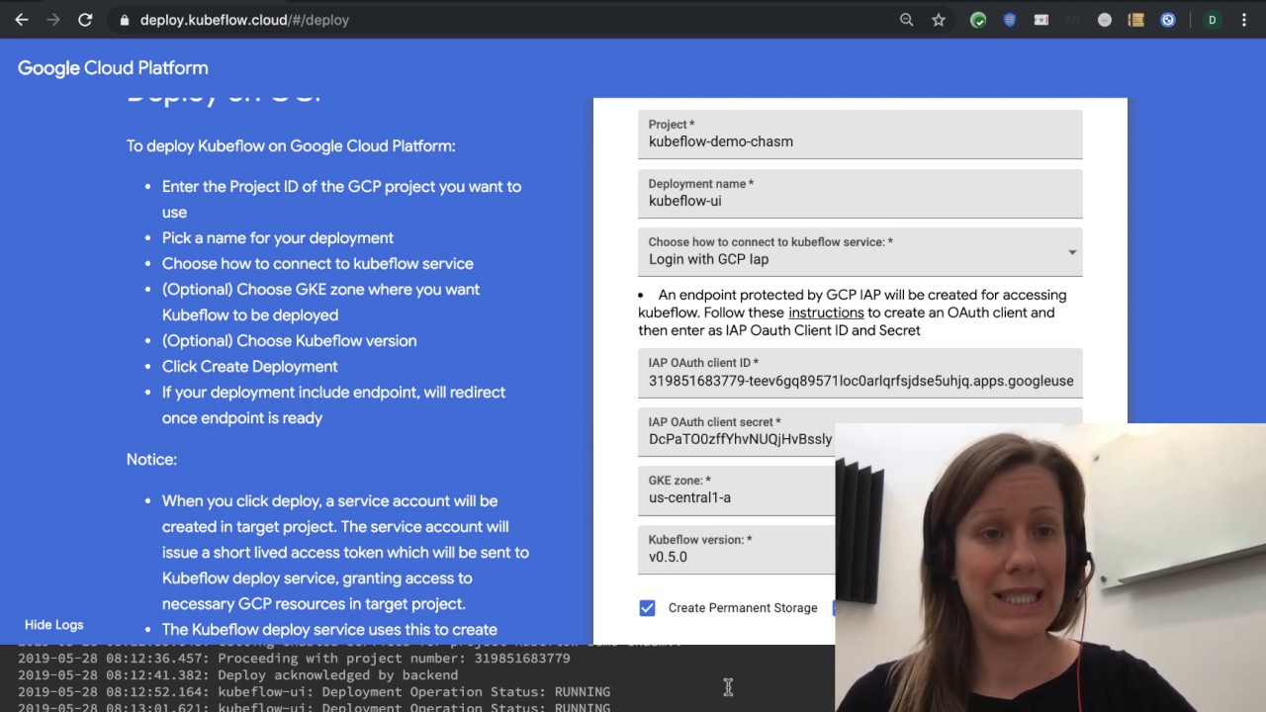
Task: Reload the Kubeflow deploy page
Action: click(x=85, y=20)
